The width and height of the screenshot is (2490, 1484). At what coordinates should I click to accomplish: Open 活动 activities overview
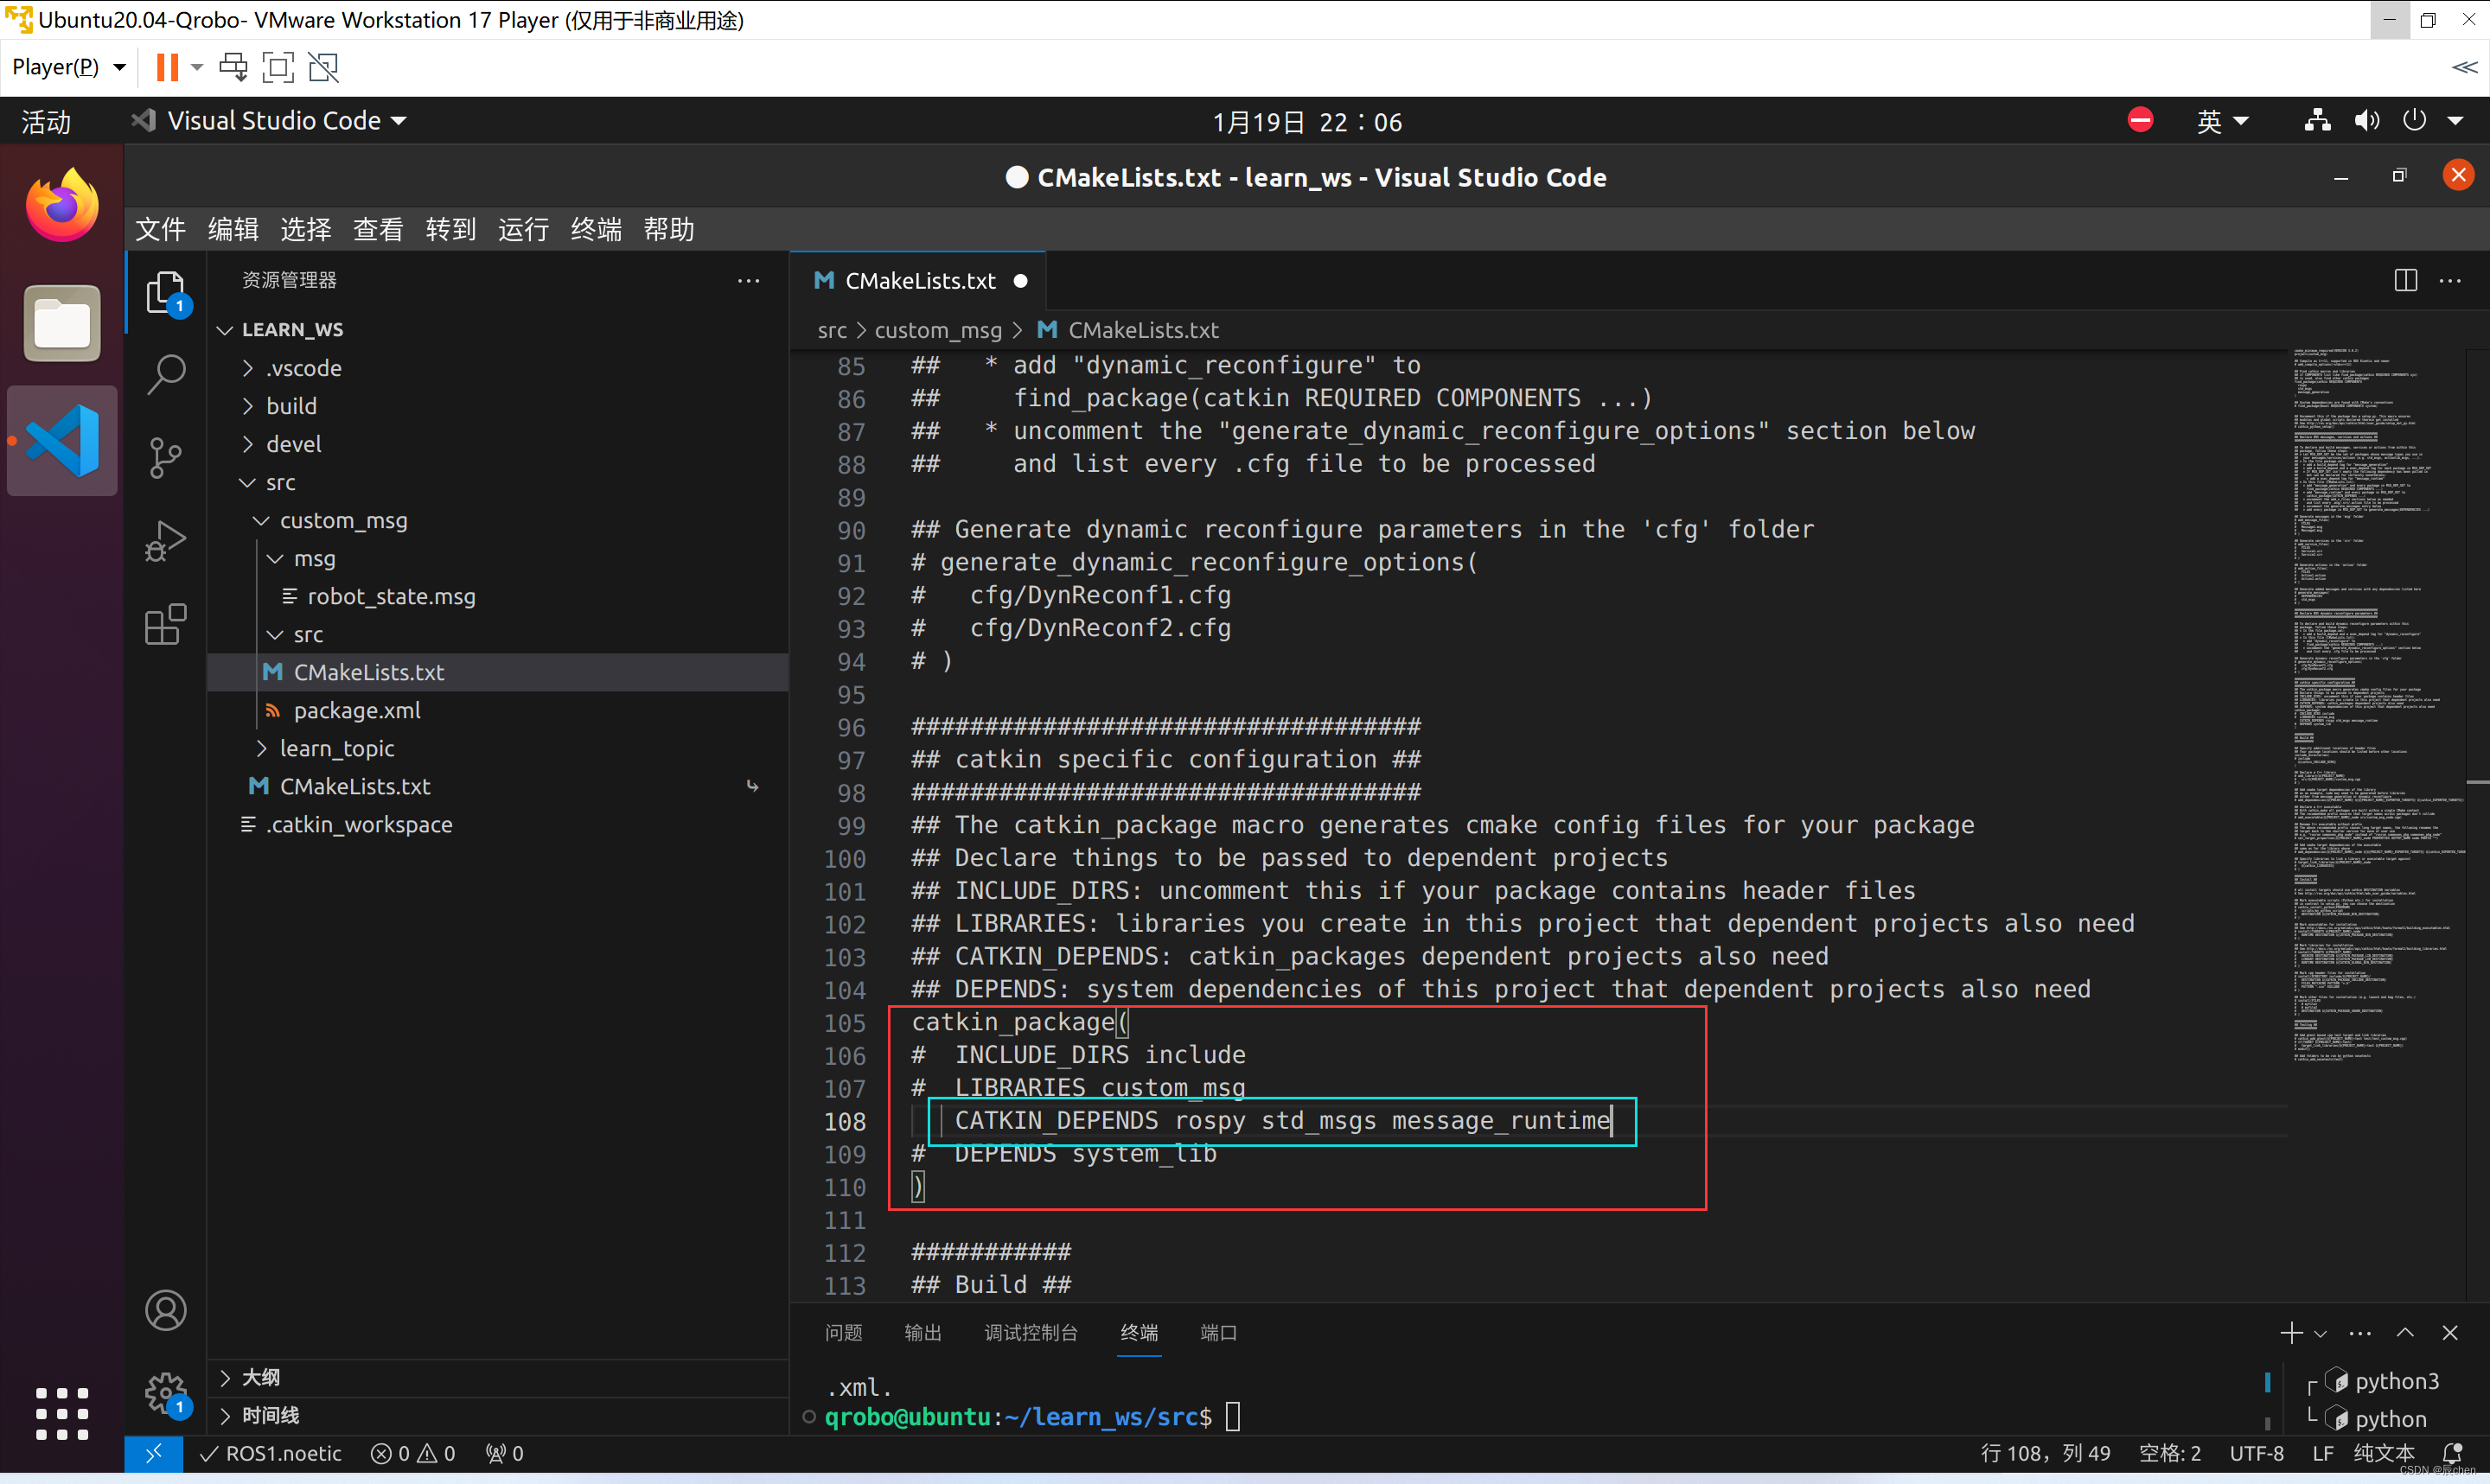tap(47, 121)
